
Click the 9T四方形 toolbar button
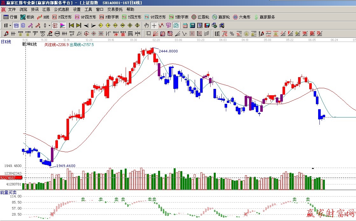[155, 17]
